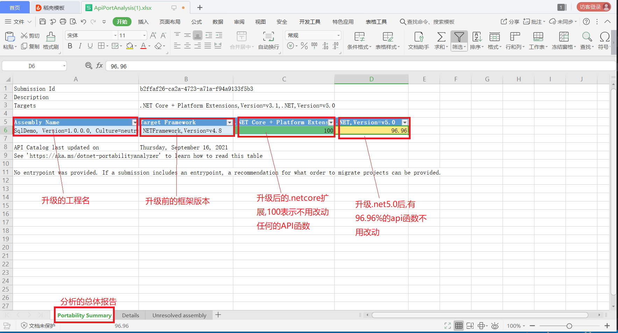Screen dimensions: 618x333
Task: Click the fill color bucket
Action: (x=129, y=46)
